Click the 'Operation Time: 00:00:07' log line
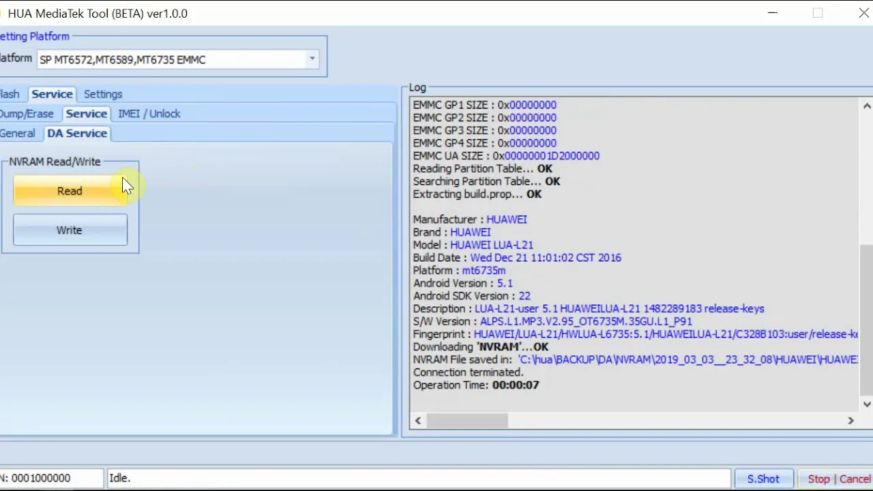873x491 pixels. point(476,385)
